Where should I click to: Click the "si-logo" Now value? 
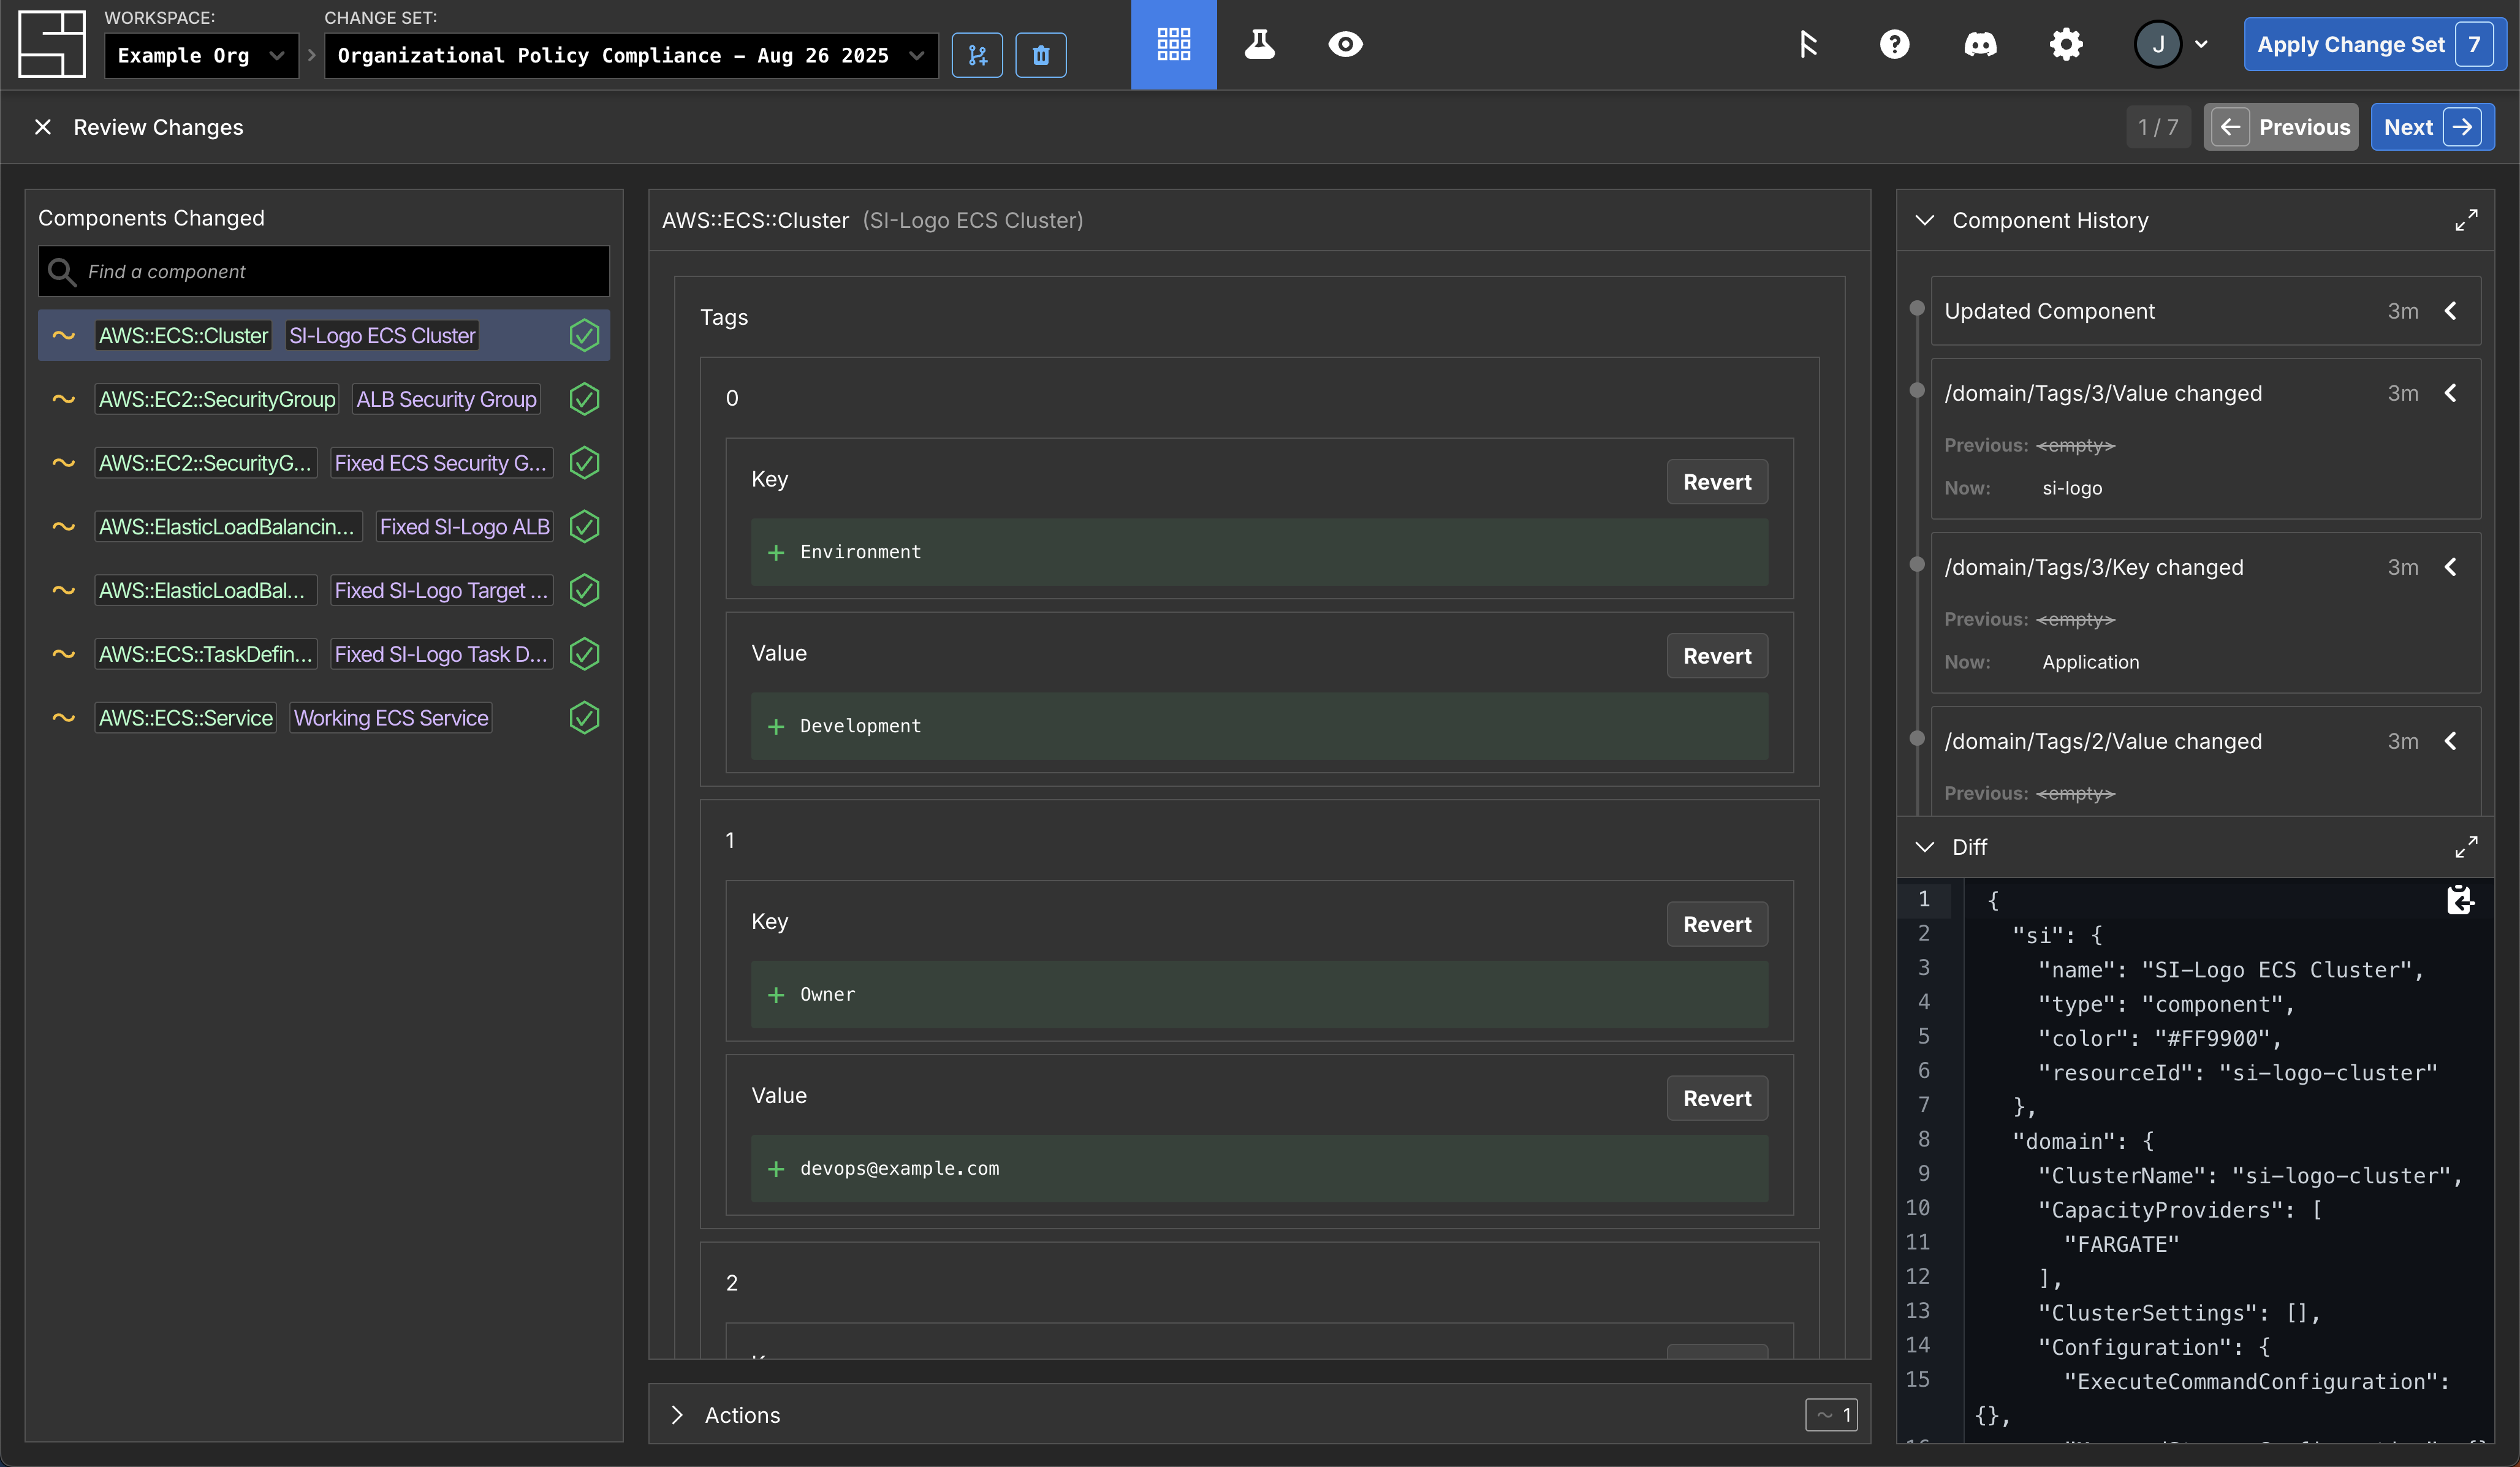pyautogui.click(x=2072, y=488)
